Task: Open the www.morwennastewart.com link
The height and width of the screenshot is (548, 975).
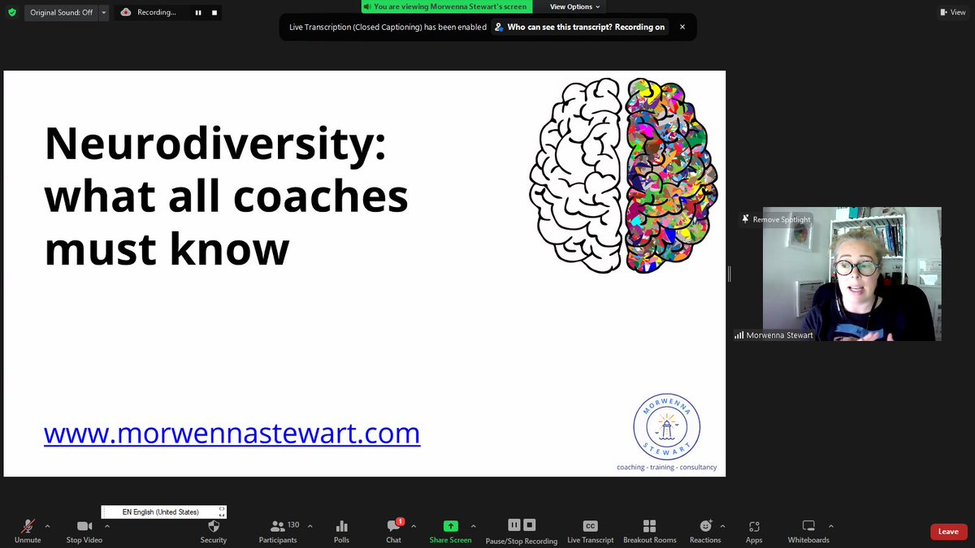Action: 231,434
